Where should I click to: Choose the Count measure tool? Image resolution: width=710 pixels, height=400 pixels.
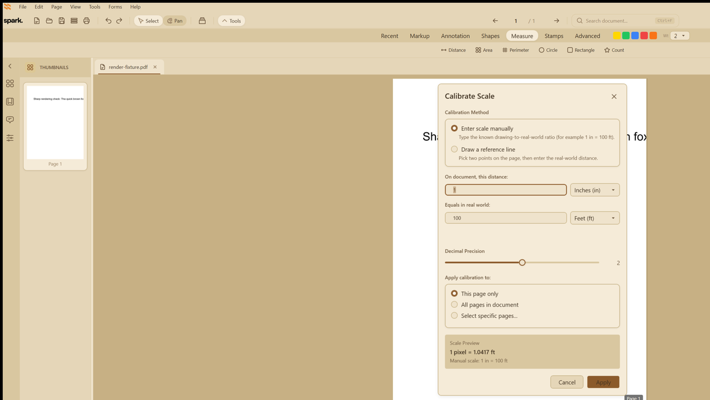(x=614, y=50)
